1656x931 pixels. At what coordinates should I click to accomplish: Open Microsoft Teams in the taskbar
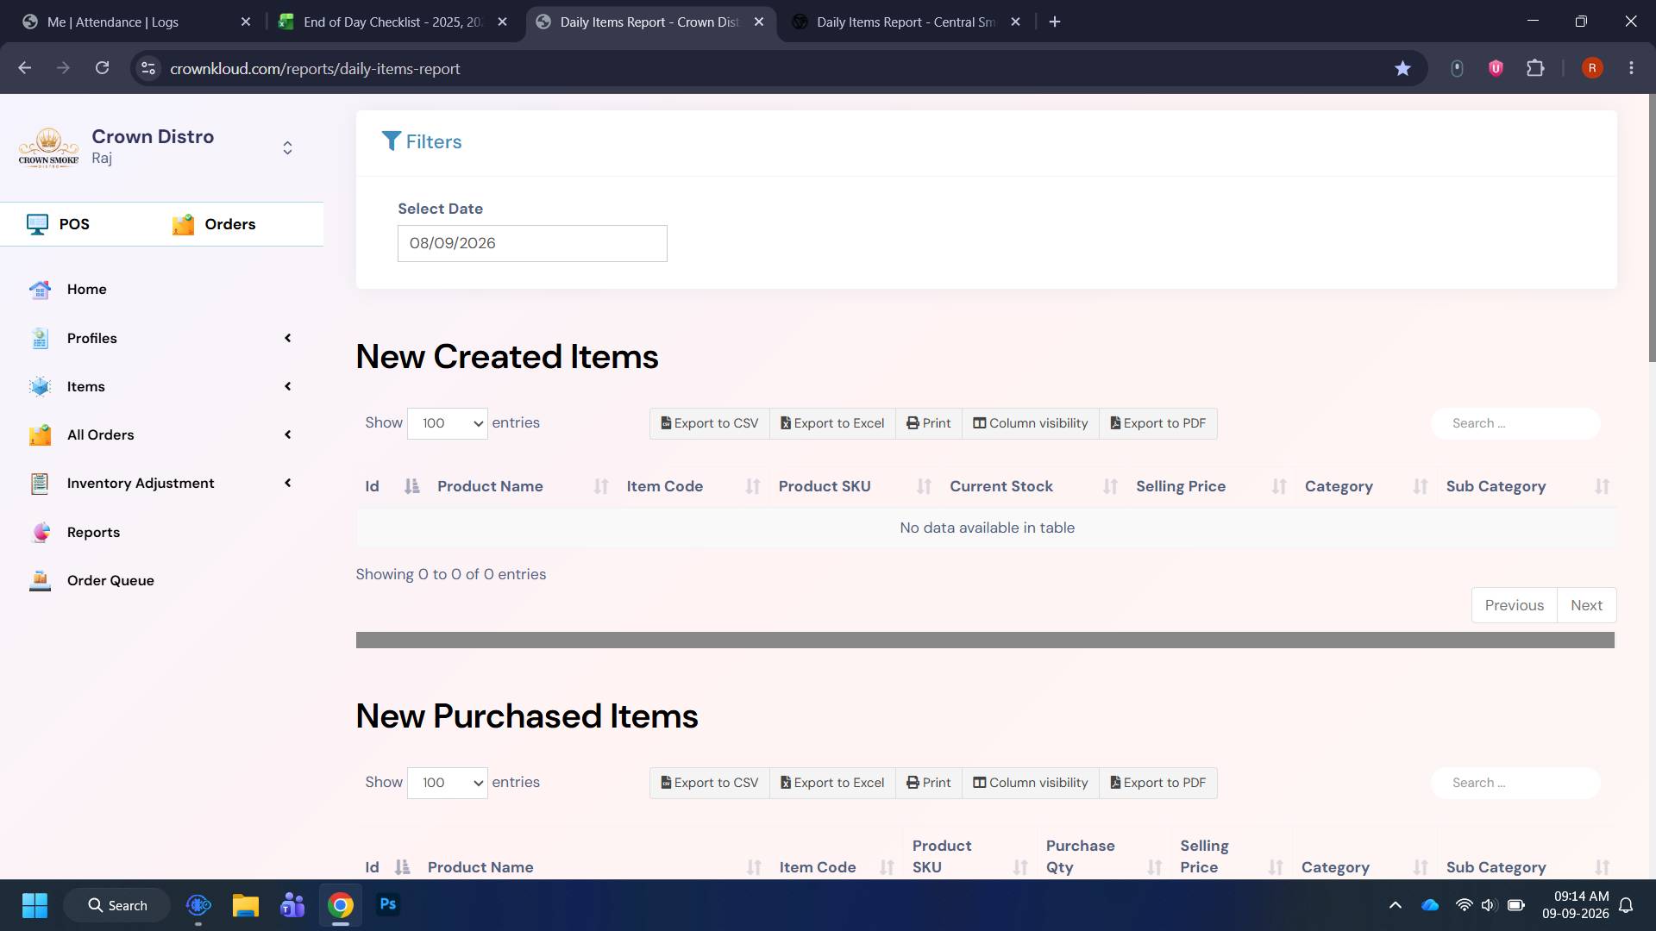point(293,905)
